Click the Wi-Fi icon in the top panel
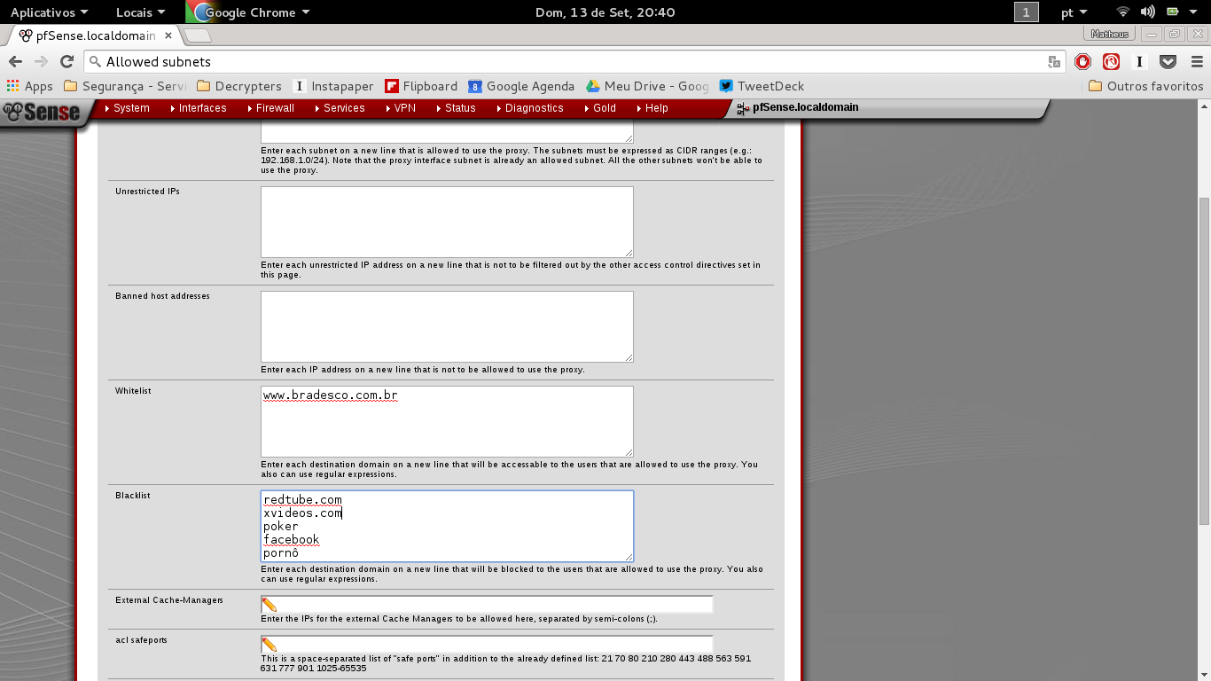Image resolution: width=1211 pixels, height=681 pixels. point(1123,12)
